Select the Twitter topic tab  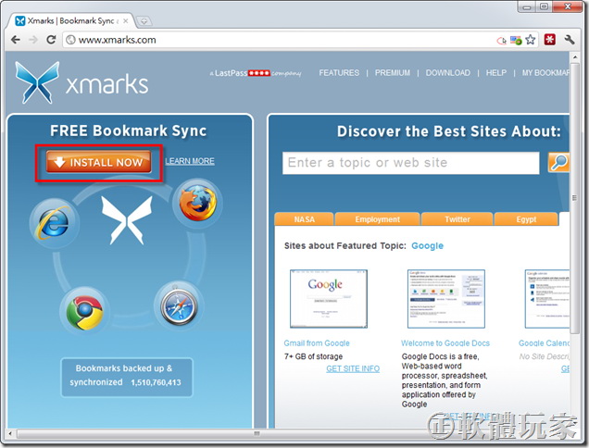tap(457, 219)
